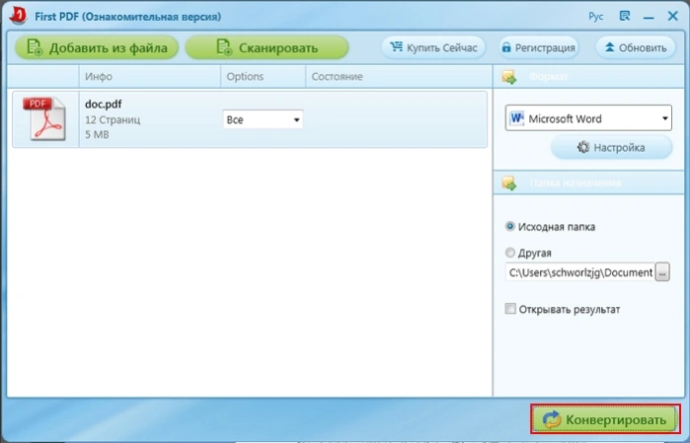The height and width of the screenshot is (443, 690).
Task: Select the Исходная папка radio button
Action: (x=510, y=227)
